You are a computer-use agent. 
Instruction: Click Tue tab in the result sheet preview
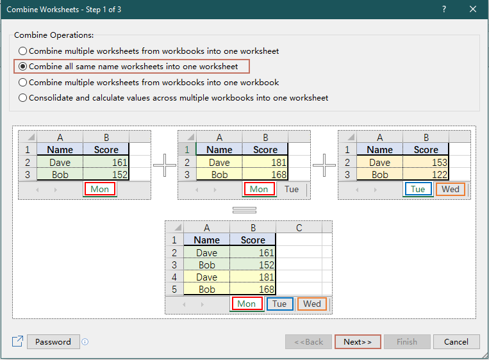[x=279, y=304]
